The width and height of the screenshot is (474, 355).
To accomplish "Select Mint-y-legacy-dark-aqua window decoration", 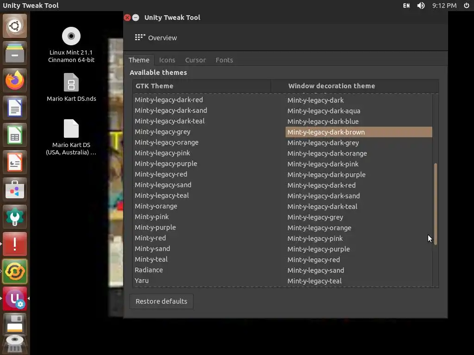I will pos(359,111).
